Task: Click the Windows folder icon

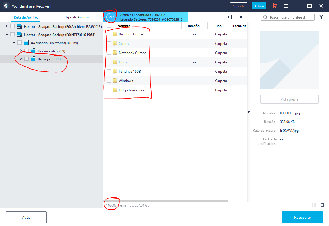Action: (x=115, y=81)
